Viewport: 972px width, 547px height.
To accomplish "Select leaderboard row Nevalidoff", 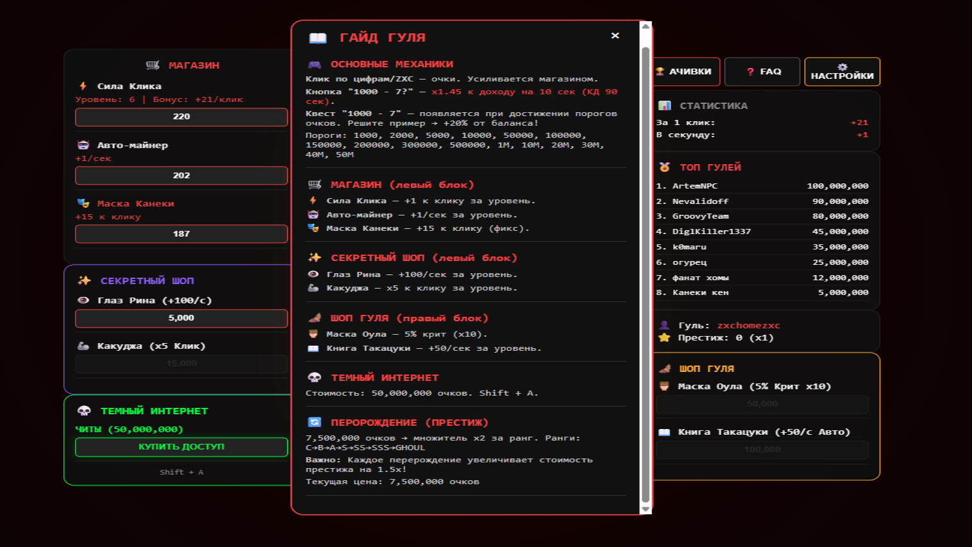I will pos(762,201).
